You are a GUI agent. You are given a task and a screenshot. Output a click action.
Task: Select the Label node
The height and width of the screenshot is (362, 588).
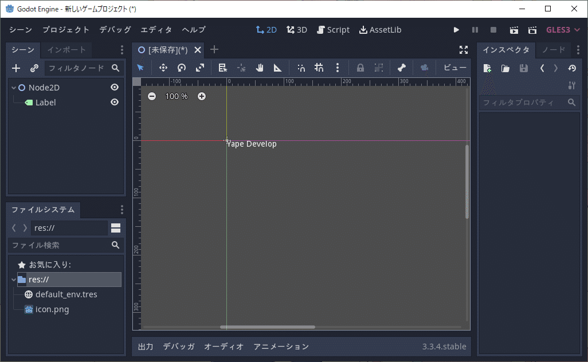[x=45, y=103]
